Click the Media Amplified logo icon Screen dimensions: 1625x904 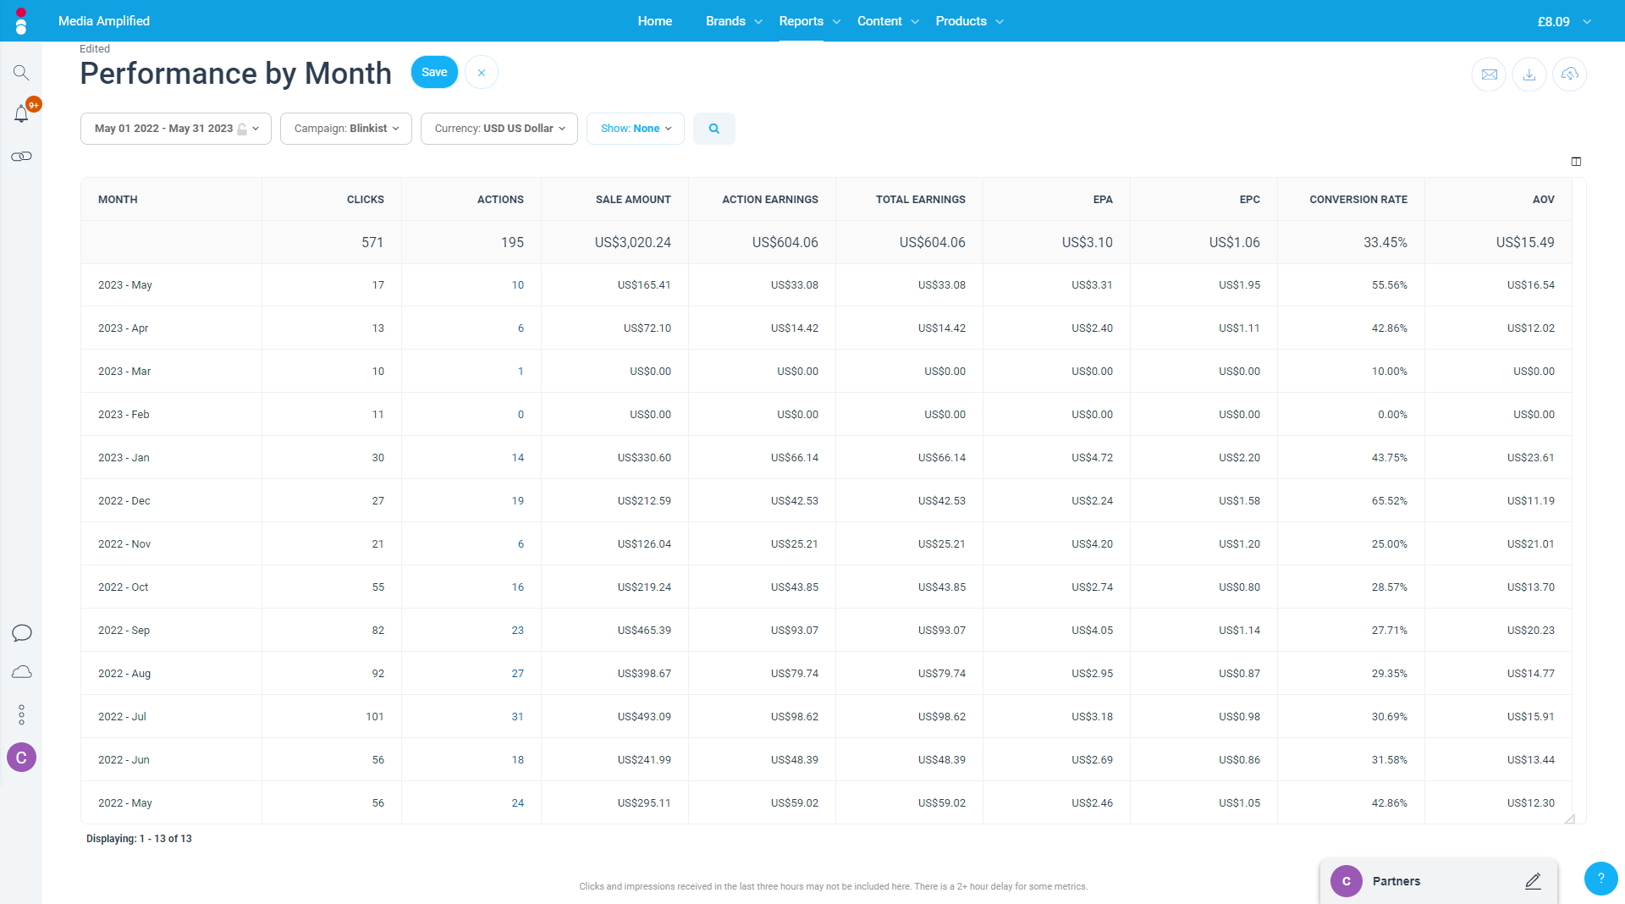[21, 21]
